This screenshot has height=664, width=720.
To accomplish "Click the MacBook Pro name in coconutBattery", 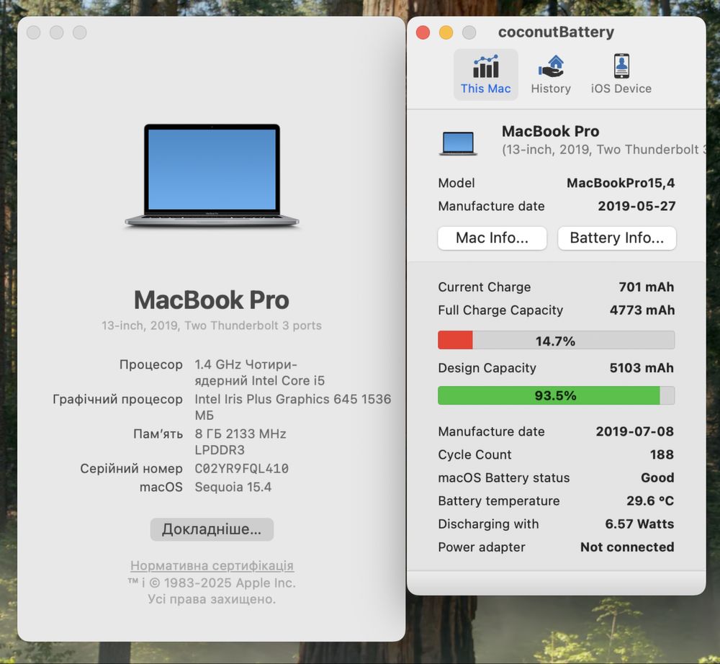I will 551,131.
